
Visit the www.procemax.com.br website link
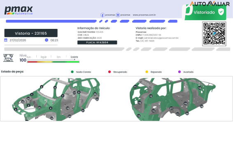(144, 15)
